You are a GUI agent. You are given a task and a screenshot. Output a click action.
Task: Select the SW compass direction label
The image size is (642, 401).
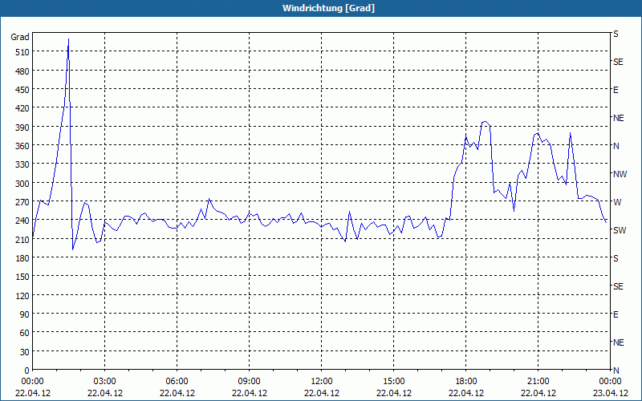tap(620, 230)
